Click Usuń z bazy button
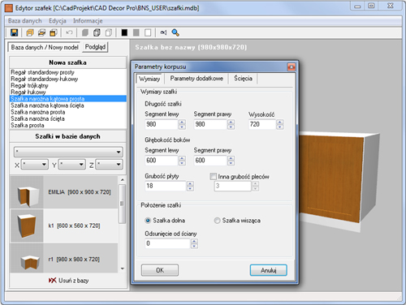406x305 pixels. click(68, 281)
